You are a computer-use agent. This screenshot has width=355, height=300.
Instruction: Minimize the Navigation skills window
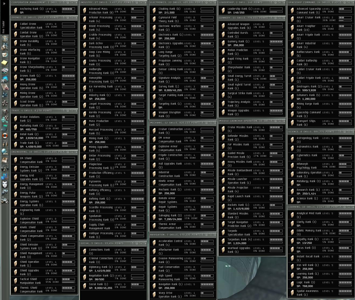(x=211, y=235)
